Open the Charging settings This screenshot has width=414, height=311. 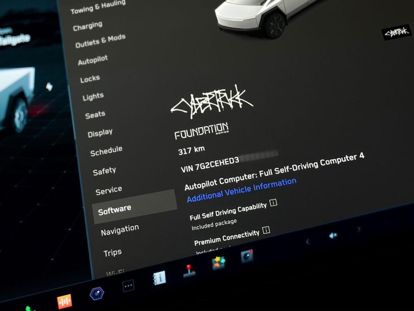tap(88, 26)
